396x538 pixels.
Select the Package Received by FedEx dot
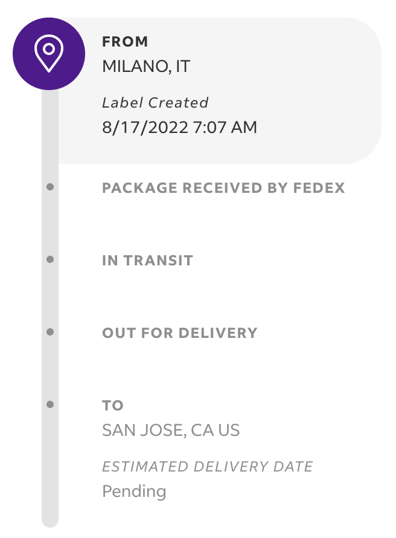click(x=50, y=187)
